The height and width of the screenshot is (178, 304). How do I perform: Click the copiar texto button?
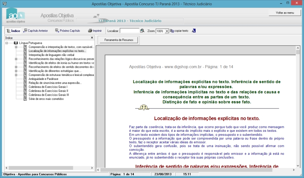point(179,31)
